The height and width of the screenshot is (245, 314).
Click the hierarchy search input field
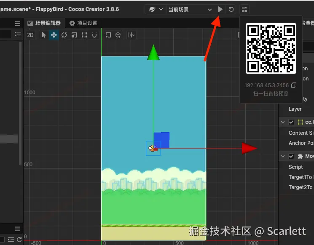click(5, 34)
